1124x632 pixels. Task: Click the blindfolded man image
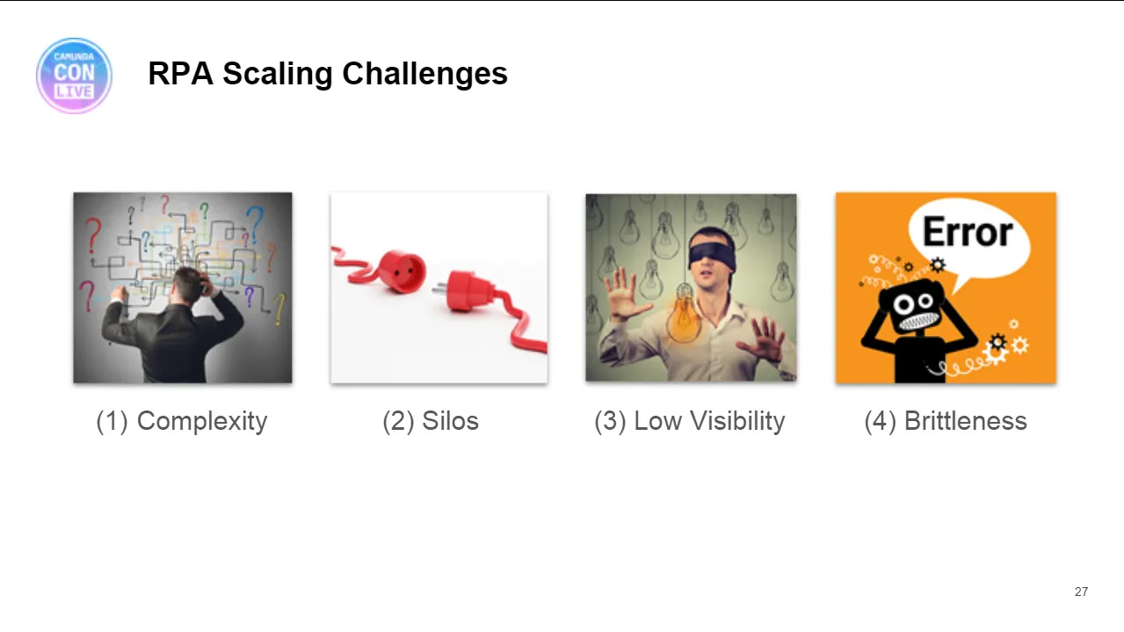pyautogui.click(x=691, y=287)
